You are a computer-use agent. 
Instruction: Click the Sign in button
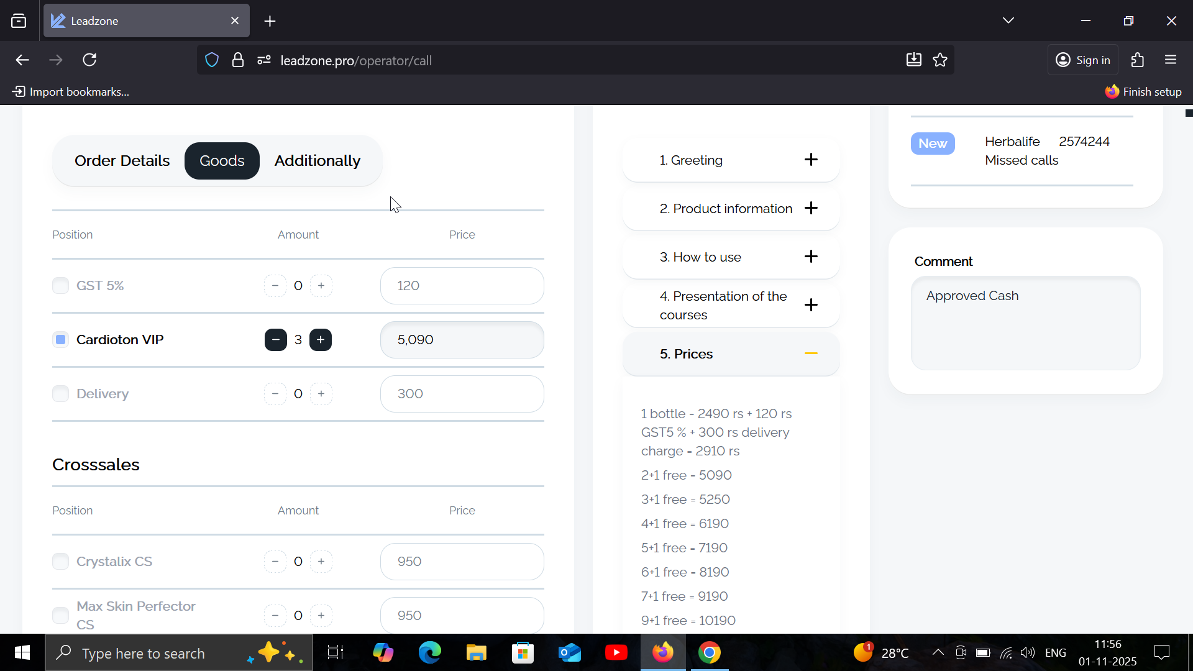pos(1083,60)
